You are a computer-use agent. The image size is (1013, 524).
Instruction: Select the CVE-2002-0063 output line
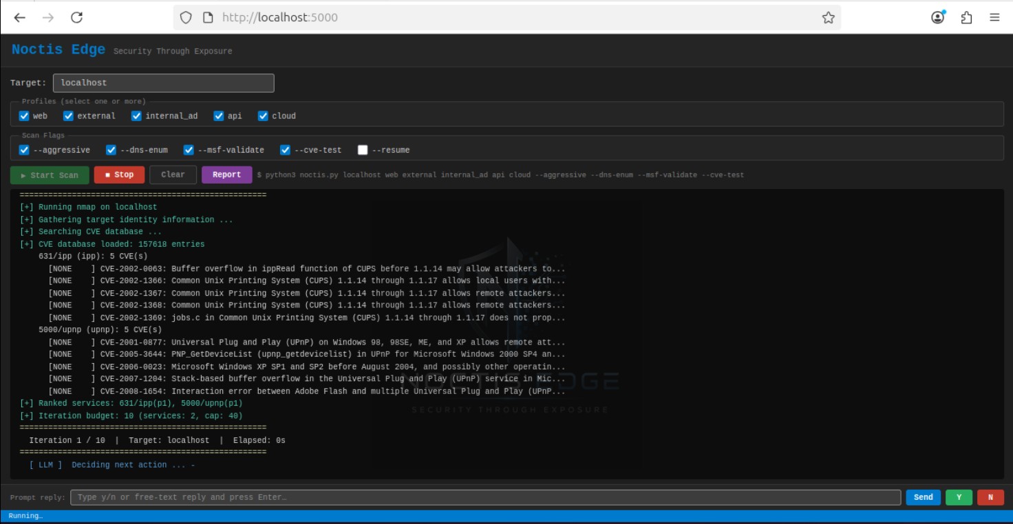tap(307, 268)
